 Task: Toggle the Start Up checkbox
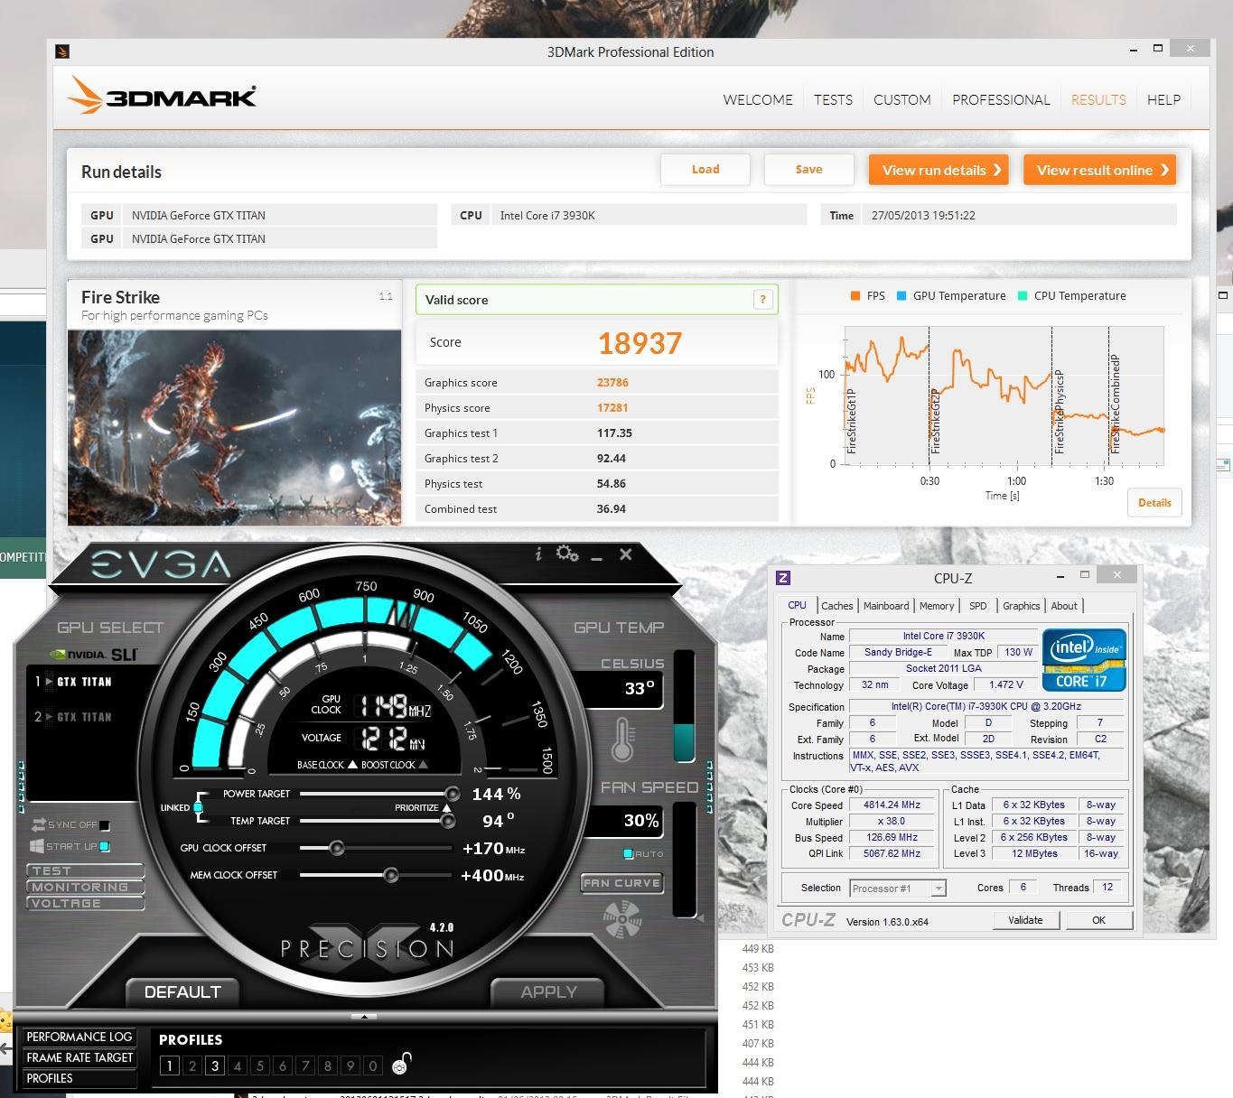tap(105, 847)
